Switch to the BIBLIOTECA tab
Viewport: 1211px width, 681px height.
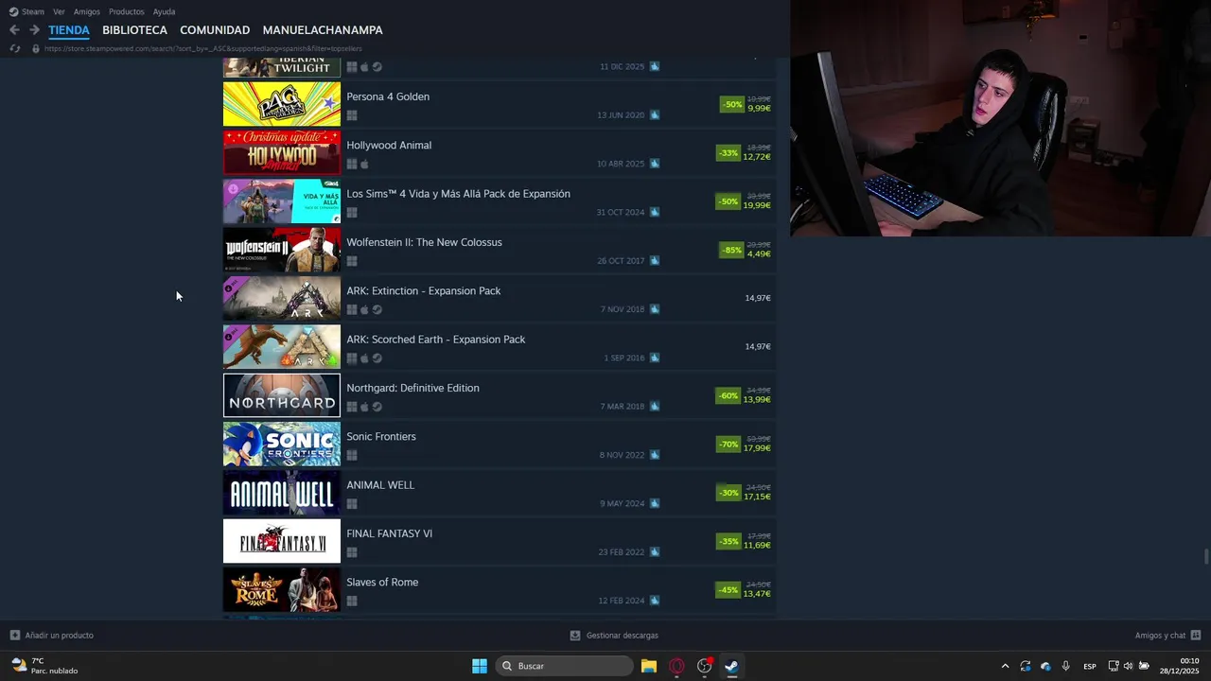134,30
